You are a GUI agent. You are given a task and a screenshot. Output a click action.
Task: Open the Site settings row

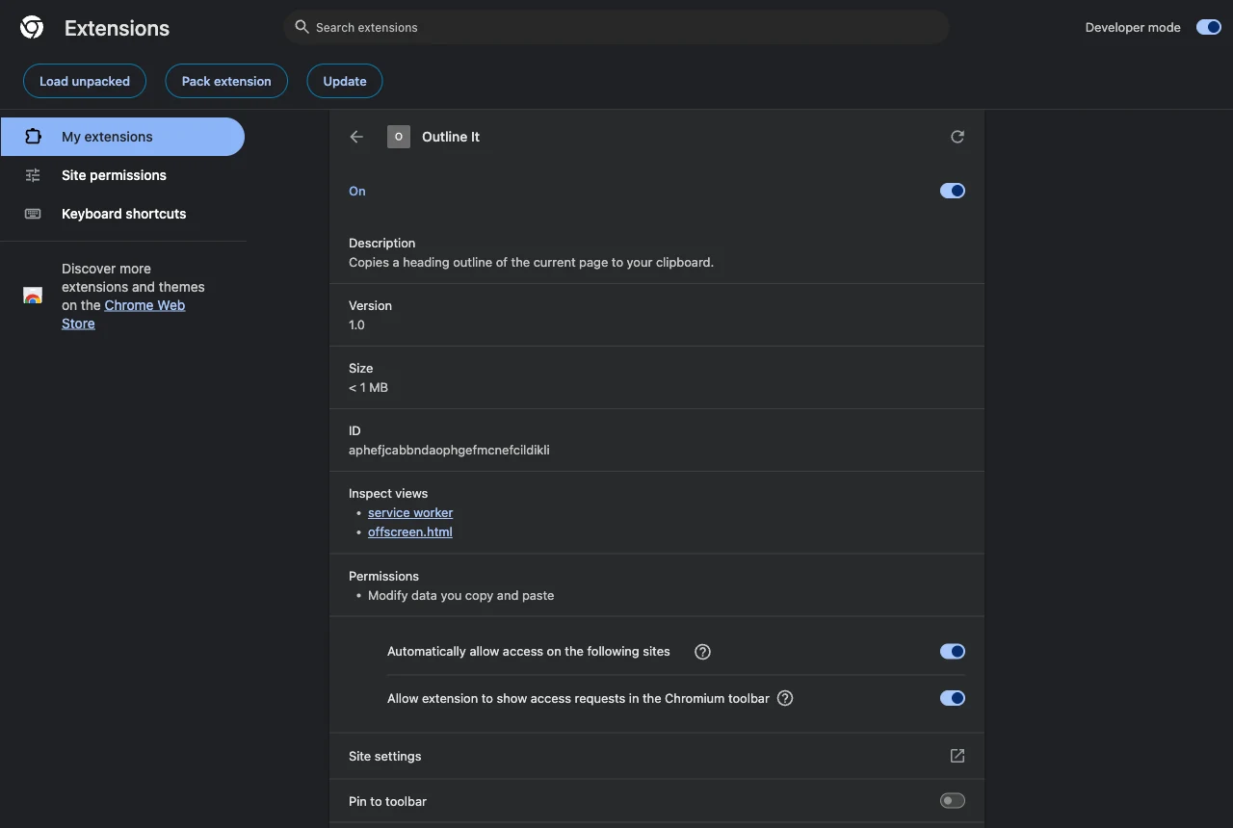point(657,756)
